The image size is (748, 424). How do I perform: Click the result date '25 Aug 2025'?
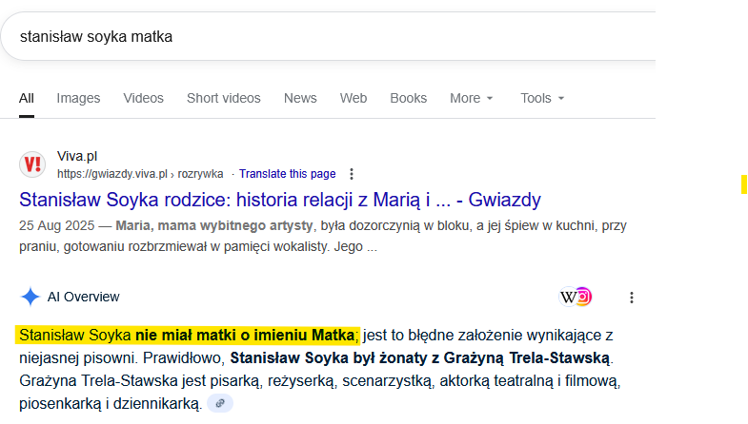[57, 225]
